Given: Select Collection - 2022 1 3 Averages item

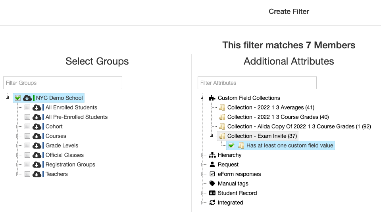Looking at the screenshot, I should coord(271,107).
